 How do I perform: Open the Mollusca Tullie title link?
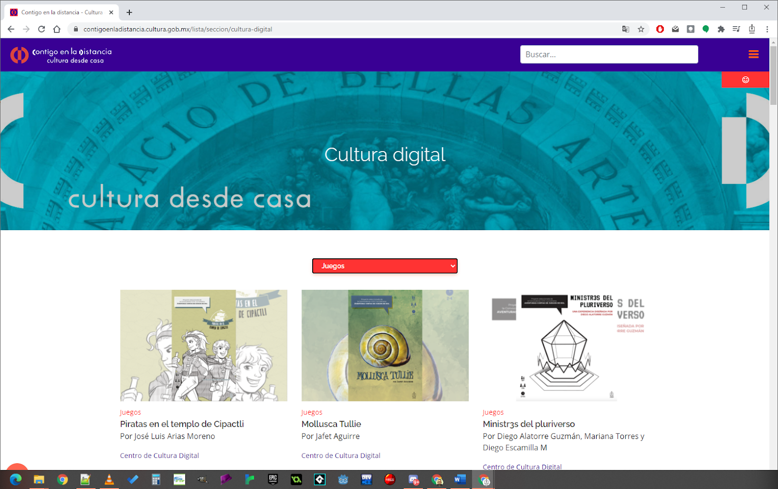[331, 424]
